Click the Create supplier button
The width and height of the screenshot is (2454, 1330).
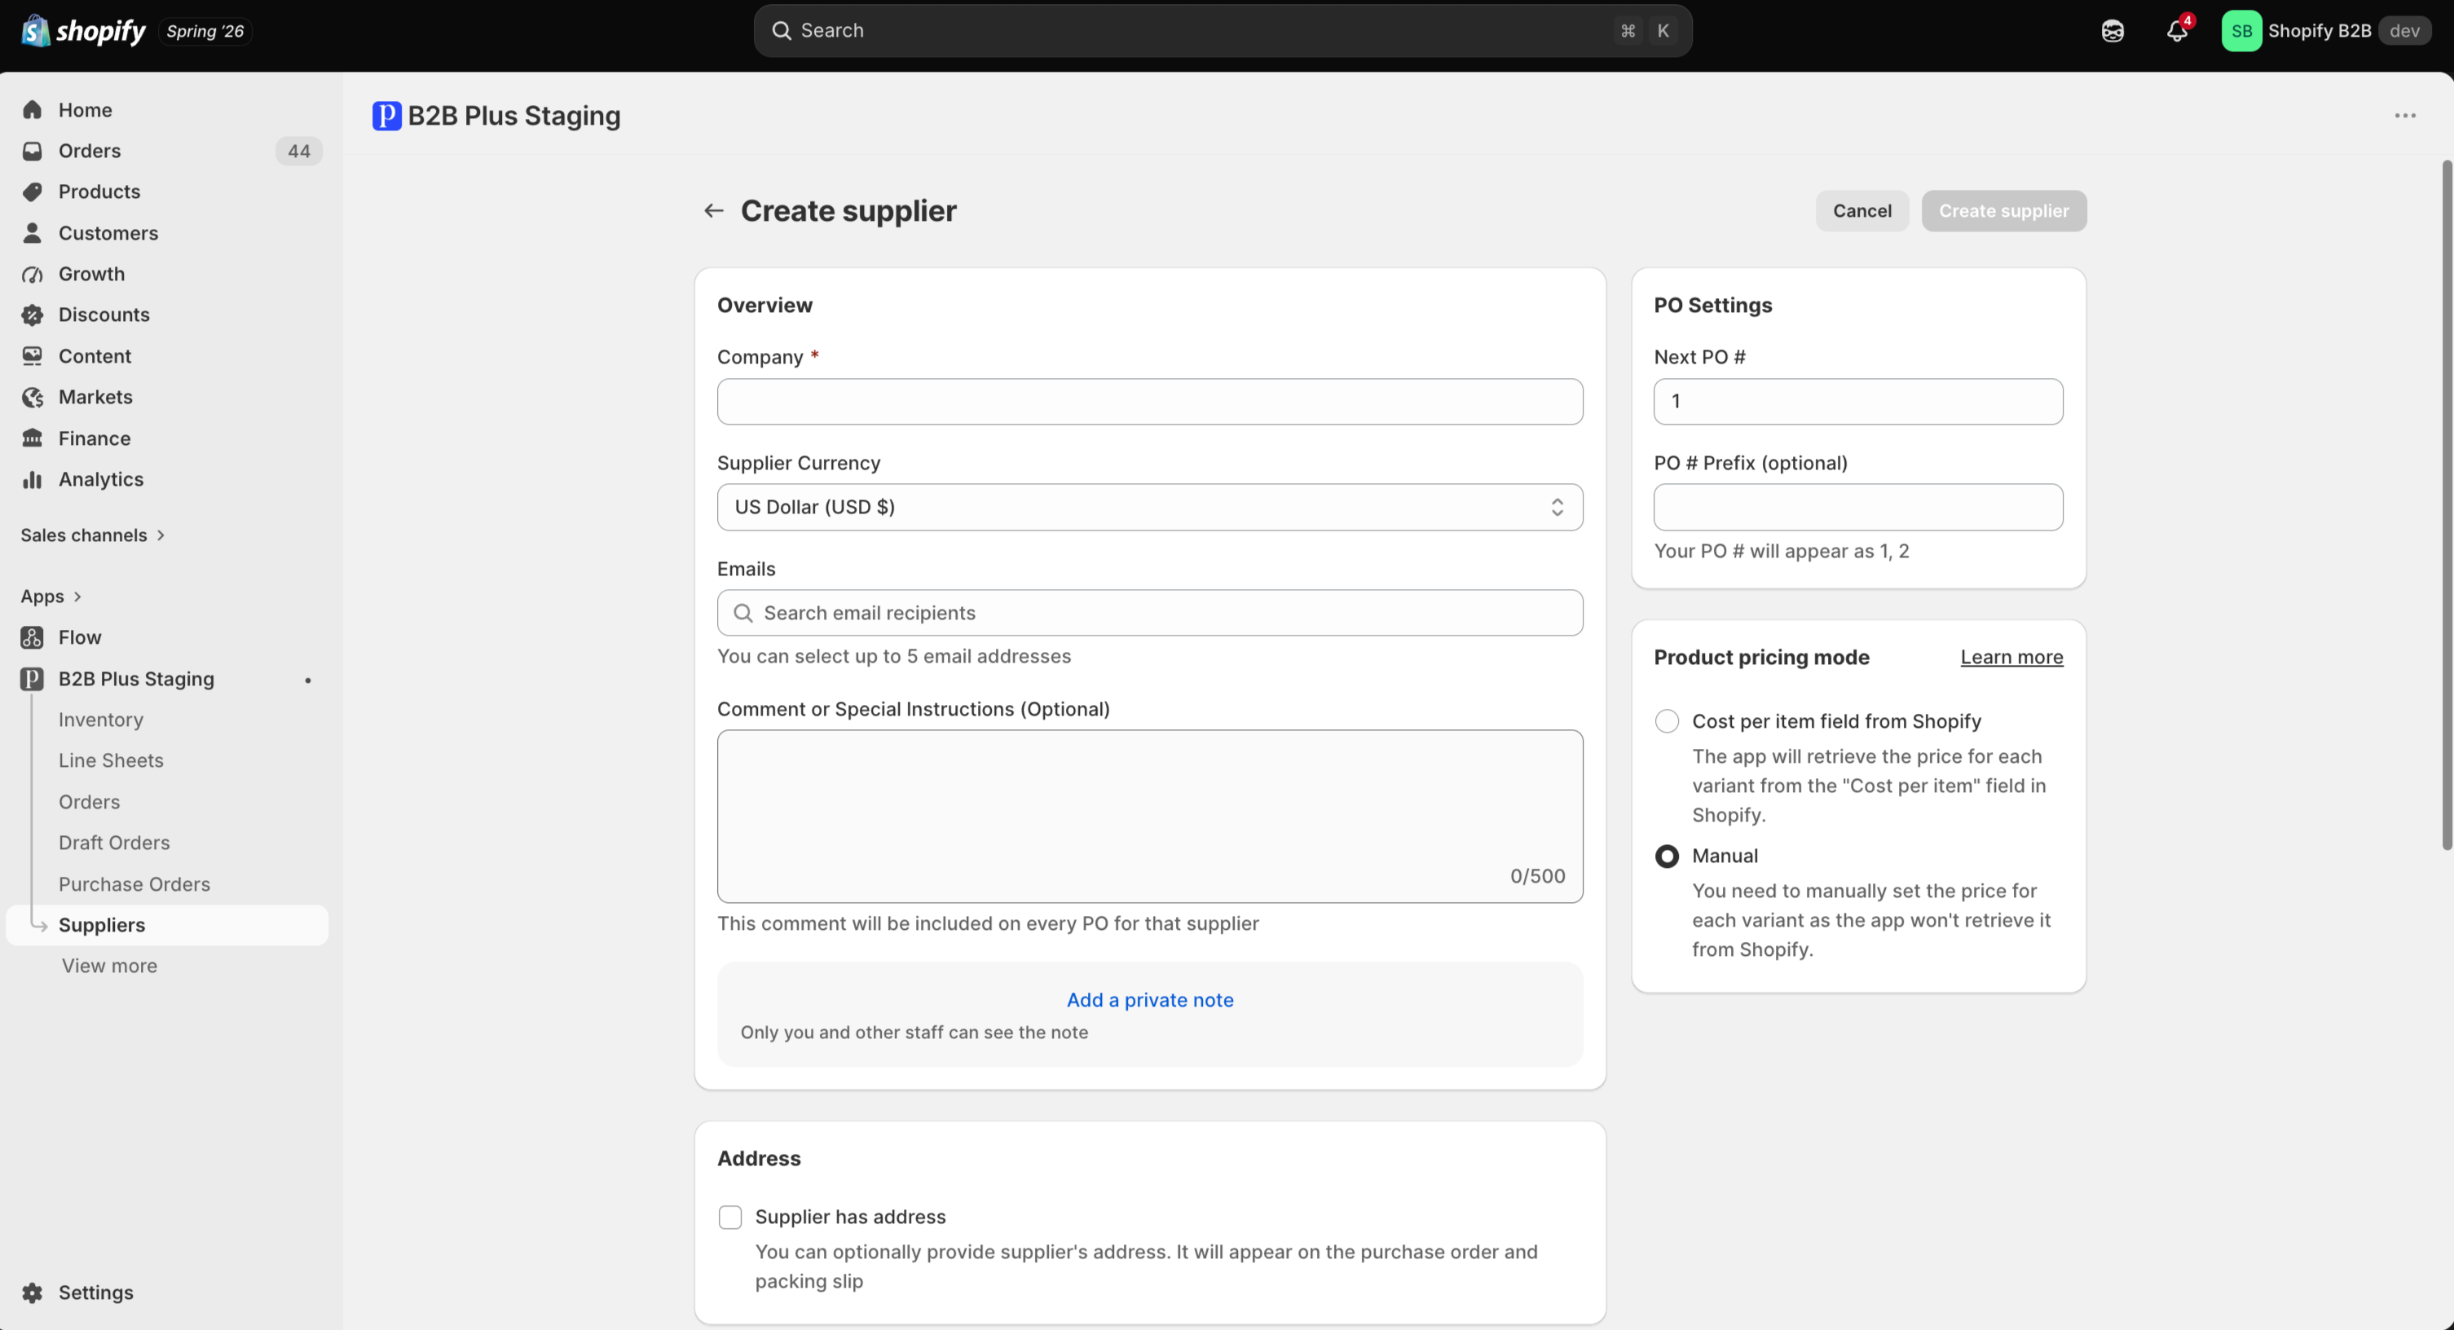pos(2003,210)
